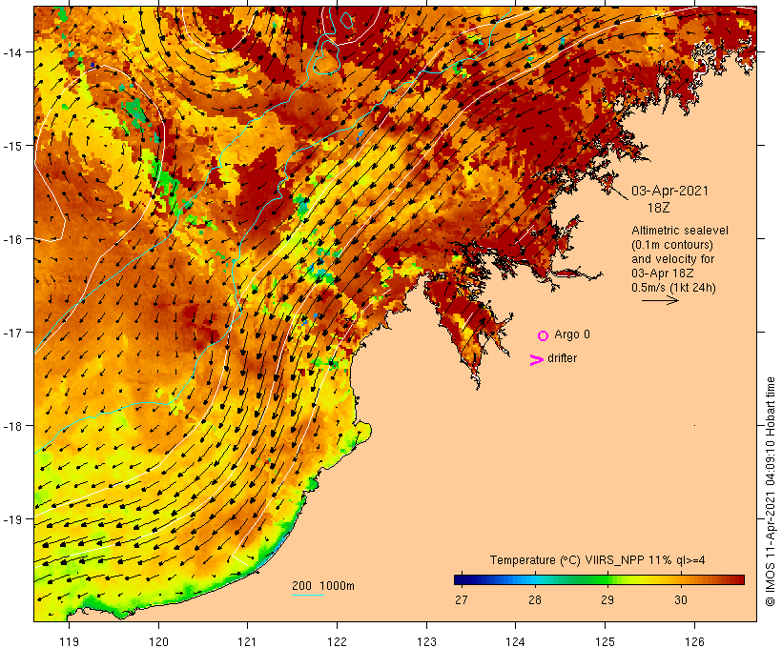
Task: Click the longitude axis label 126
Action: [x=694, y=641]
